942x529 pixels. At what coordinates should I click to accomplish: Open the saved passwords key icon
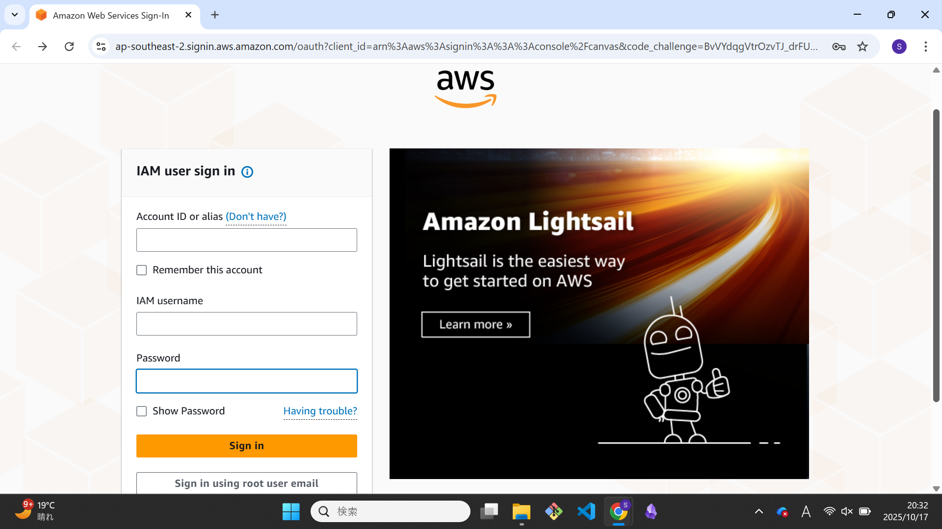click(x=839, y=47)
